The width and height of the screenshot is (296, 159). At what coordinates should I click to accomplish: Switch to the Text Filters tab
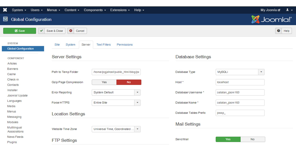coord(104,44)
